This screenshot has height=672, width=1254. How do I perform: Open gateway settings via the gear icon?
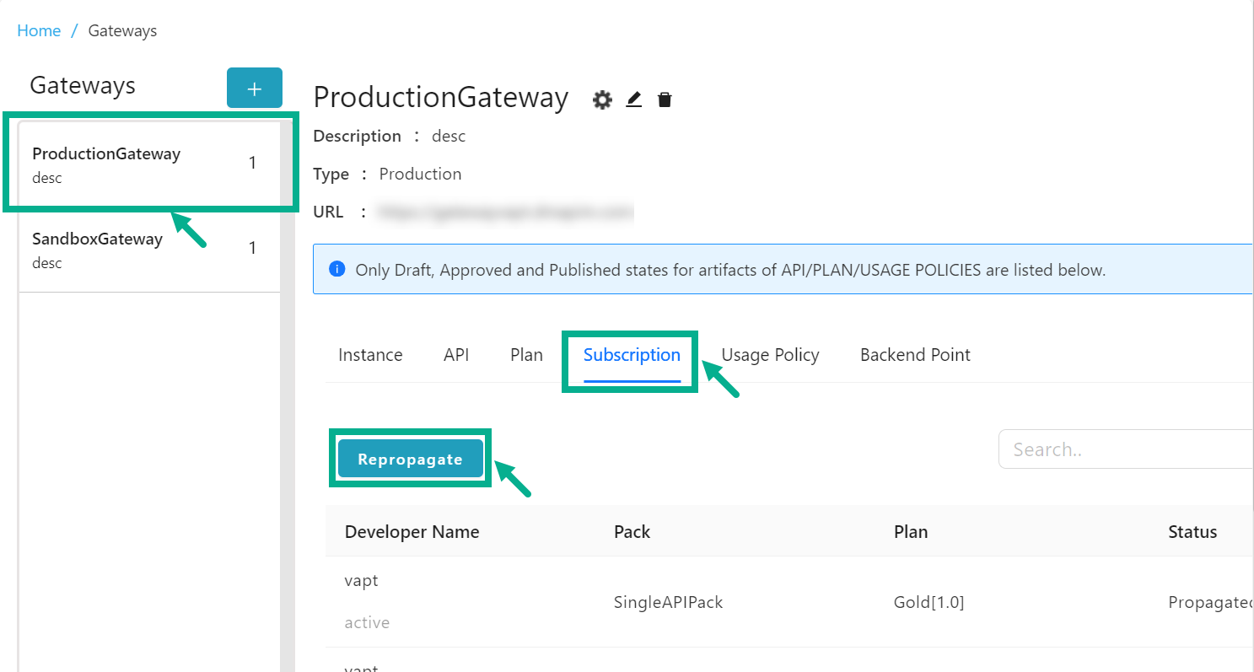(x=601, y=99)
